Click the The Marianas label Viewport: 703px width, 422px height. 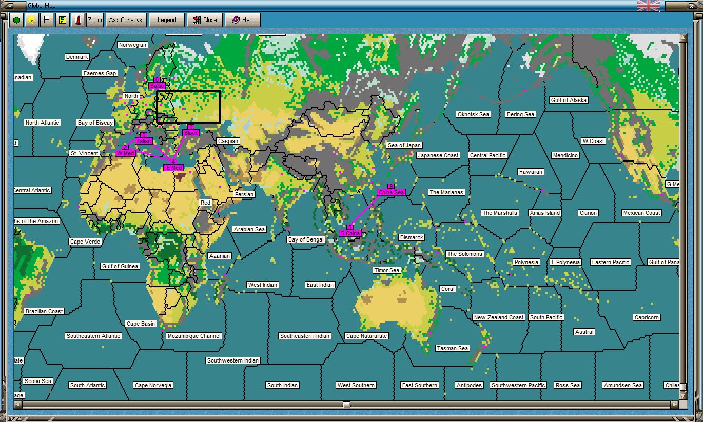click(446, 192)
